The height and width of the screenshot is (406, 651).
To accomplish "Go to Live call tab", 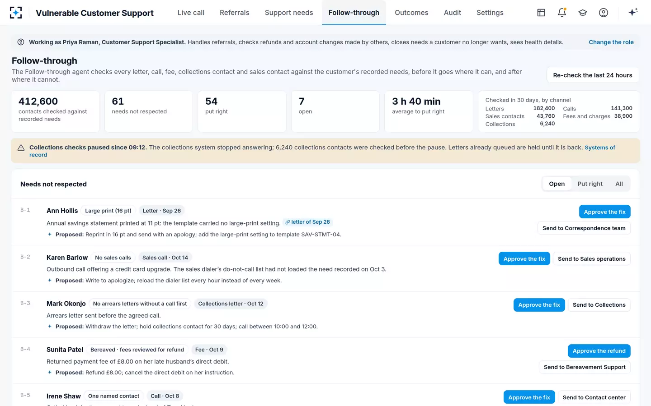I will coord(191,13).
